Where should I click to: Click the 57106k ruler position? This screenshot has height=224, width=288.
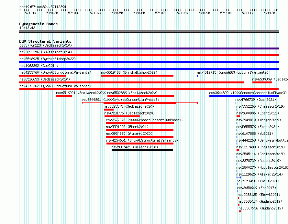click(x=139, y=13)
